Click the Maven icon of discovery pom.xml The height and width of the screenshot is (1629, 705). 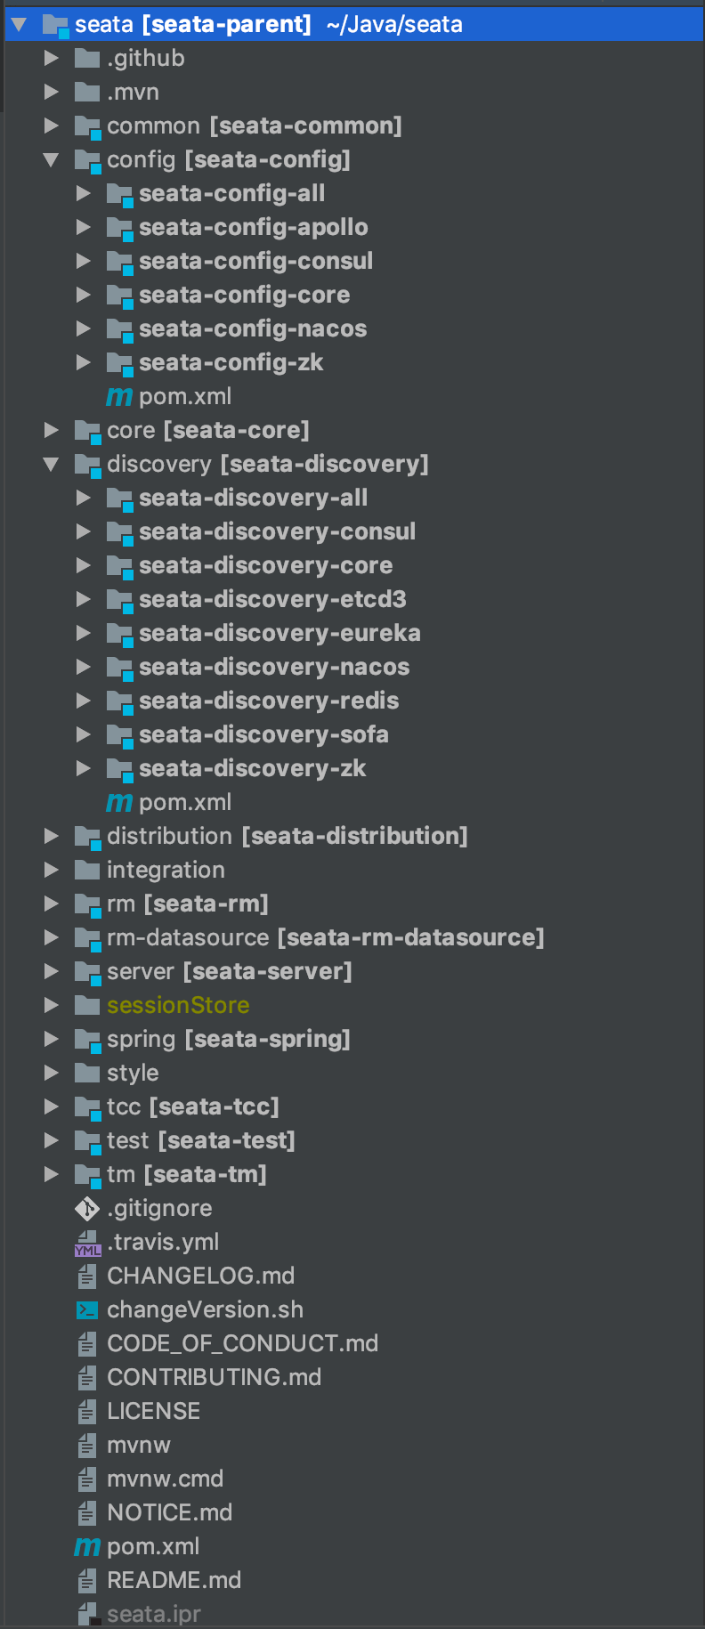(x=119, y=803)
